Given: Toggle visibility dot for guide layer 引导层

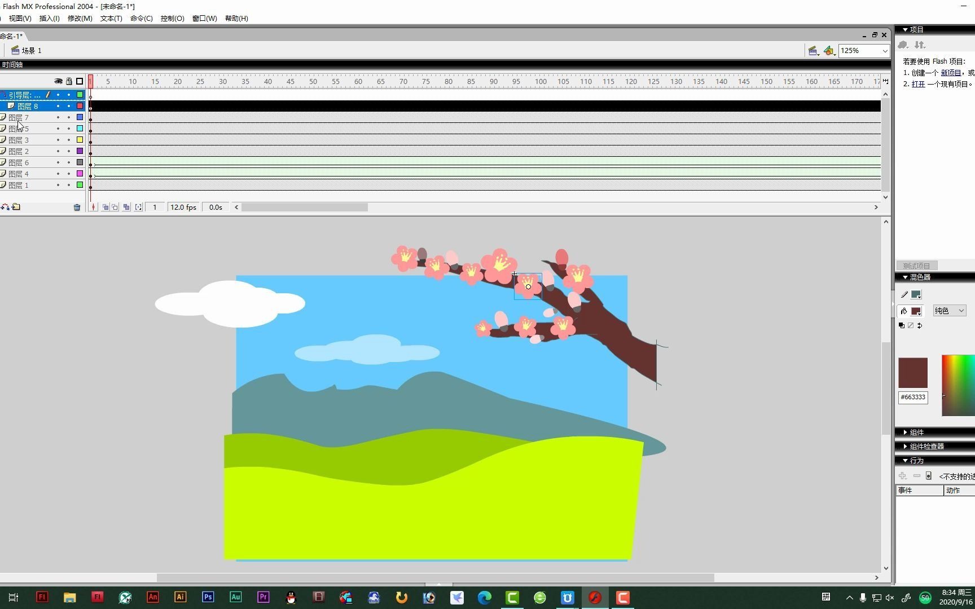Looking at the screenshot, I should (58, 95).
